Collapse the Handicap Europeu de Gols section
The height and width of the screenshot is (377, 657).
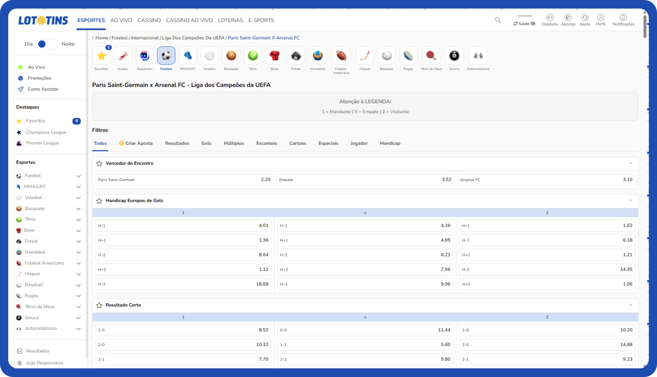click(630, 201)
